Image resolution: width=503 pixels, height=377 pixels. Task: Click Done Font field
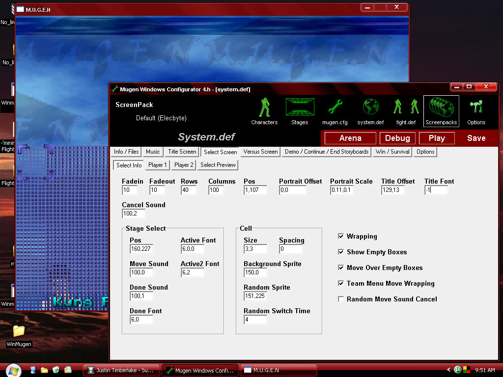click(141, 320)
